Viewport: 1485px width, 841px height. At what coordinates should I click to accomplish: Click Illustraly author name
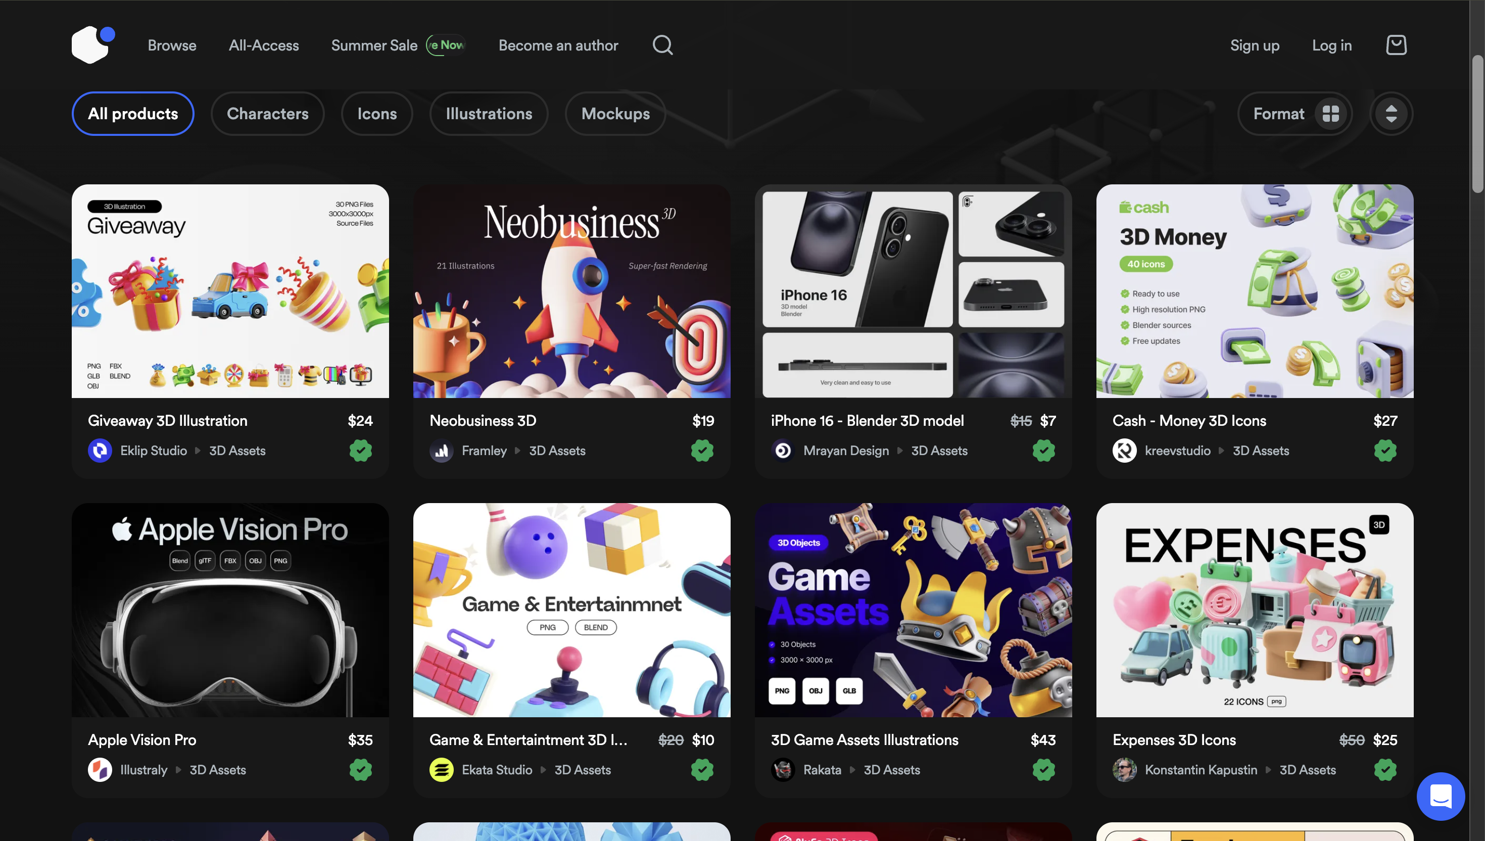point(143,770)
